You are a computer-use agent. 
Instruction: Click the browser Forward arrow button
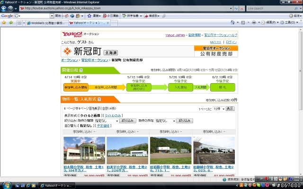pyautogui.click(x=10, y=9)
